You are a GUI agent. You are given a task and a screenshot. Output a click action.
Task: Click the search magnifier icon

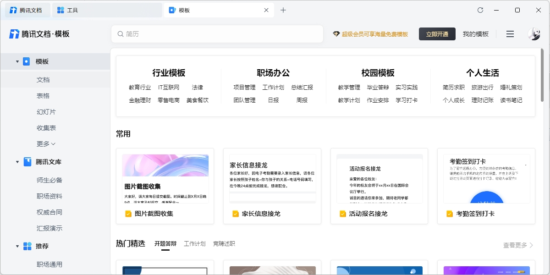121,34
